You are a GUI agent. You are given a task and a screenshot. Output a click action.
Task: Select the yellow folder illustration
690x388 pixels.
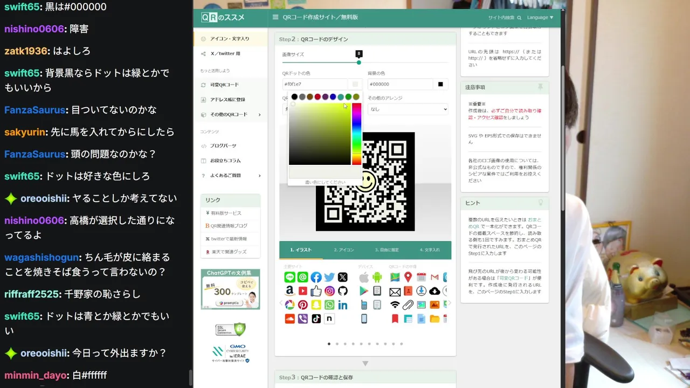pos(434,318)
